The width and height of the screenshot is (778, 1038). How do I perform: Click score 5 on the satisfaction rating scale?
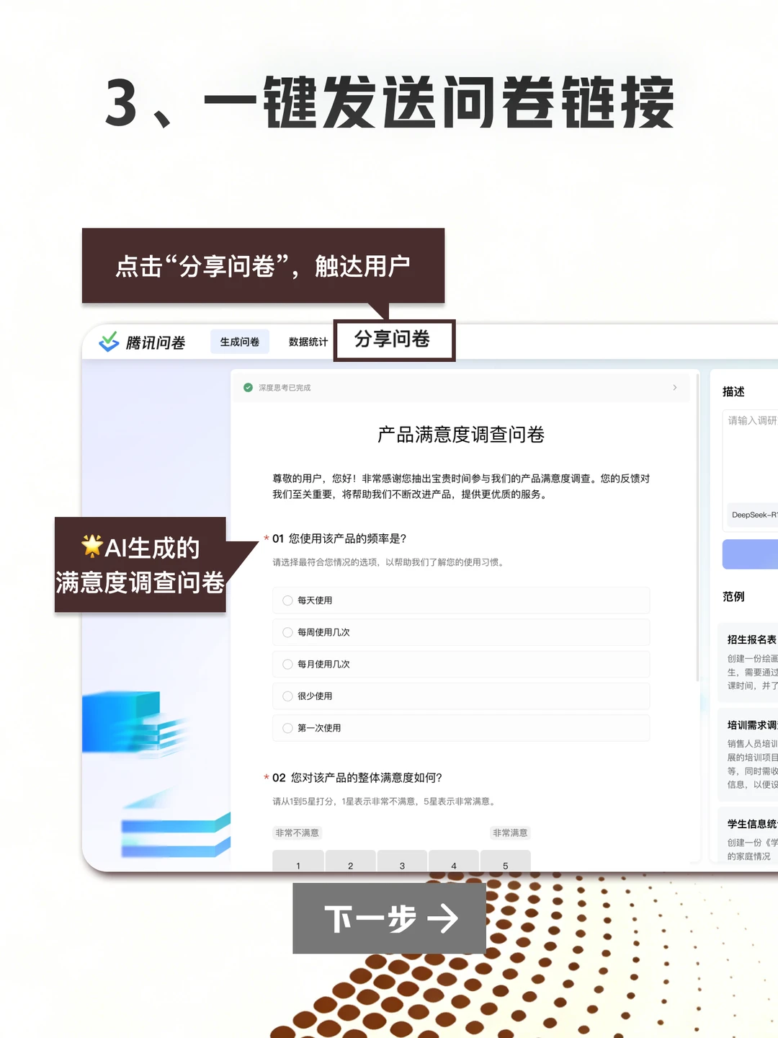click(505, 865)
